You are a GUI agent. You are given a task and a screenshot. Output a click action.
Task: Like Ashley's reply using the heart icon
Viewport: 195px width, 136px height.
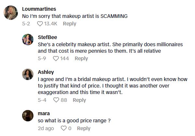coord(56,100)
